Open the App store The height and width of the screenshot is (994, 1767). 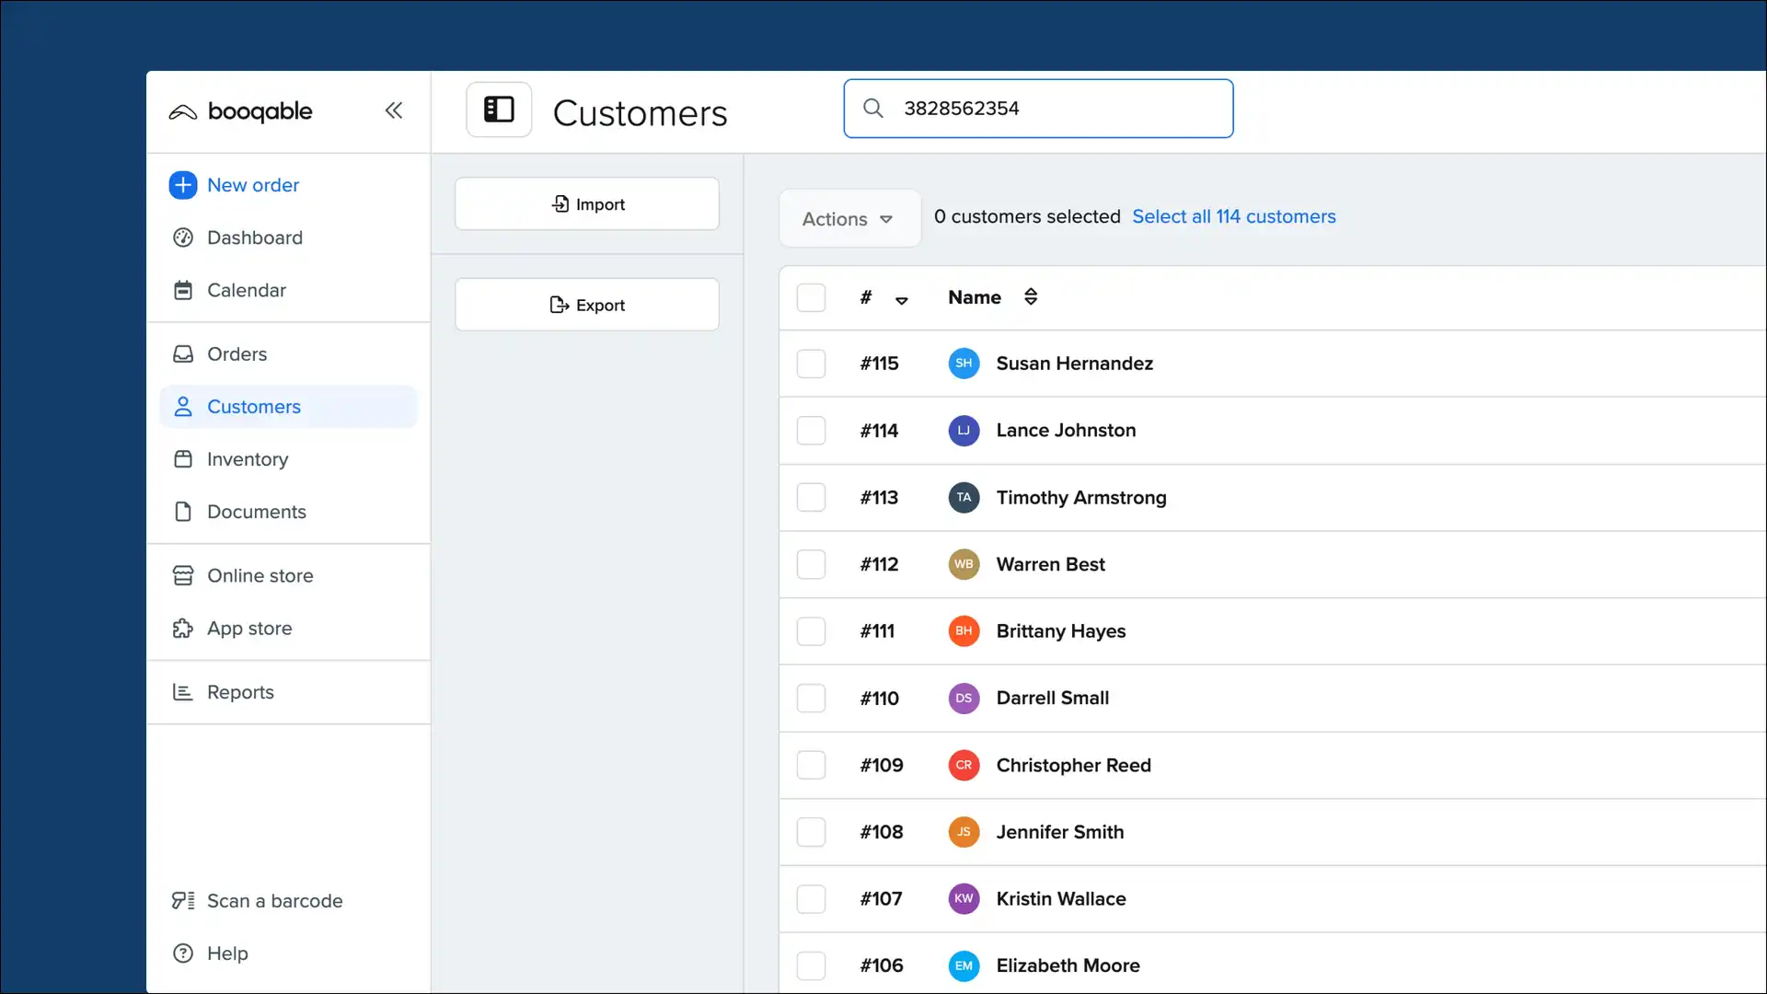pyautogui.click(x=248, y=628)
